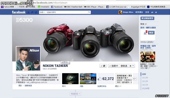
Task: Open the Facebook bookmark in the bookmarks bar
Action: pos(57,7)
